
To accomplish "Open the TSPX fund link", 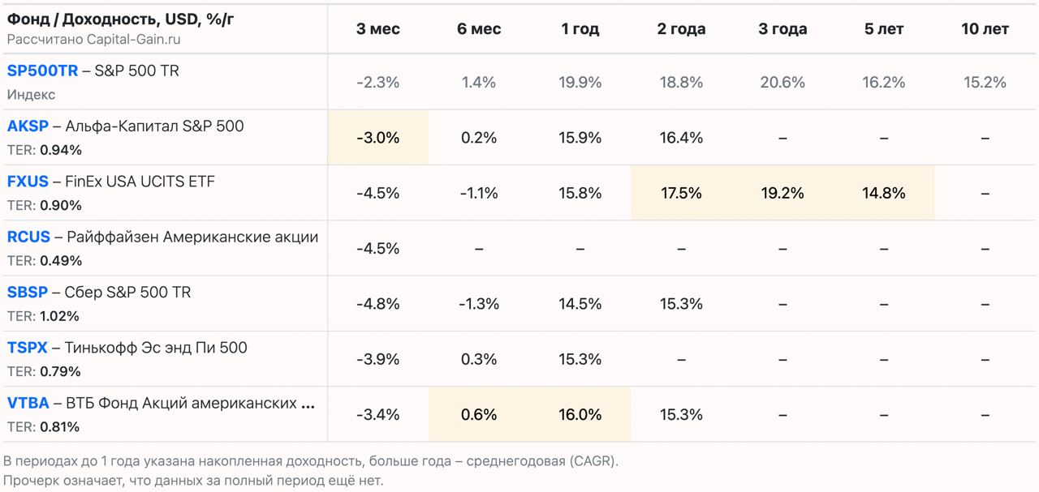I will [28, 348].
